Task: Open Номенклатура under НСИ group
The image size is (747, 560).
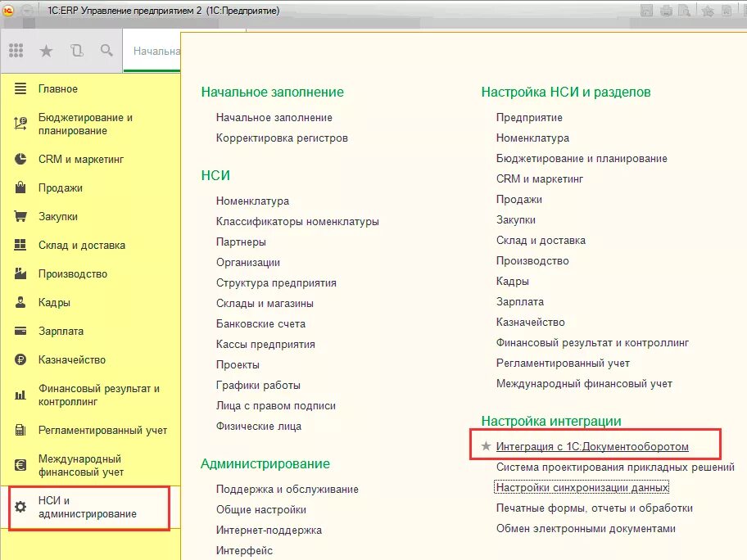Action: pyautogui.click(x=252, y=201)
